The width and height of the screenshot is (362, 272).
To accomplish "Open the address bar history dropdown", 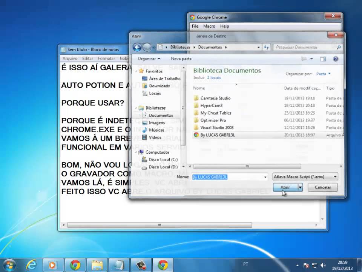I will click(259, 48).
